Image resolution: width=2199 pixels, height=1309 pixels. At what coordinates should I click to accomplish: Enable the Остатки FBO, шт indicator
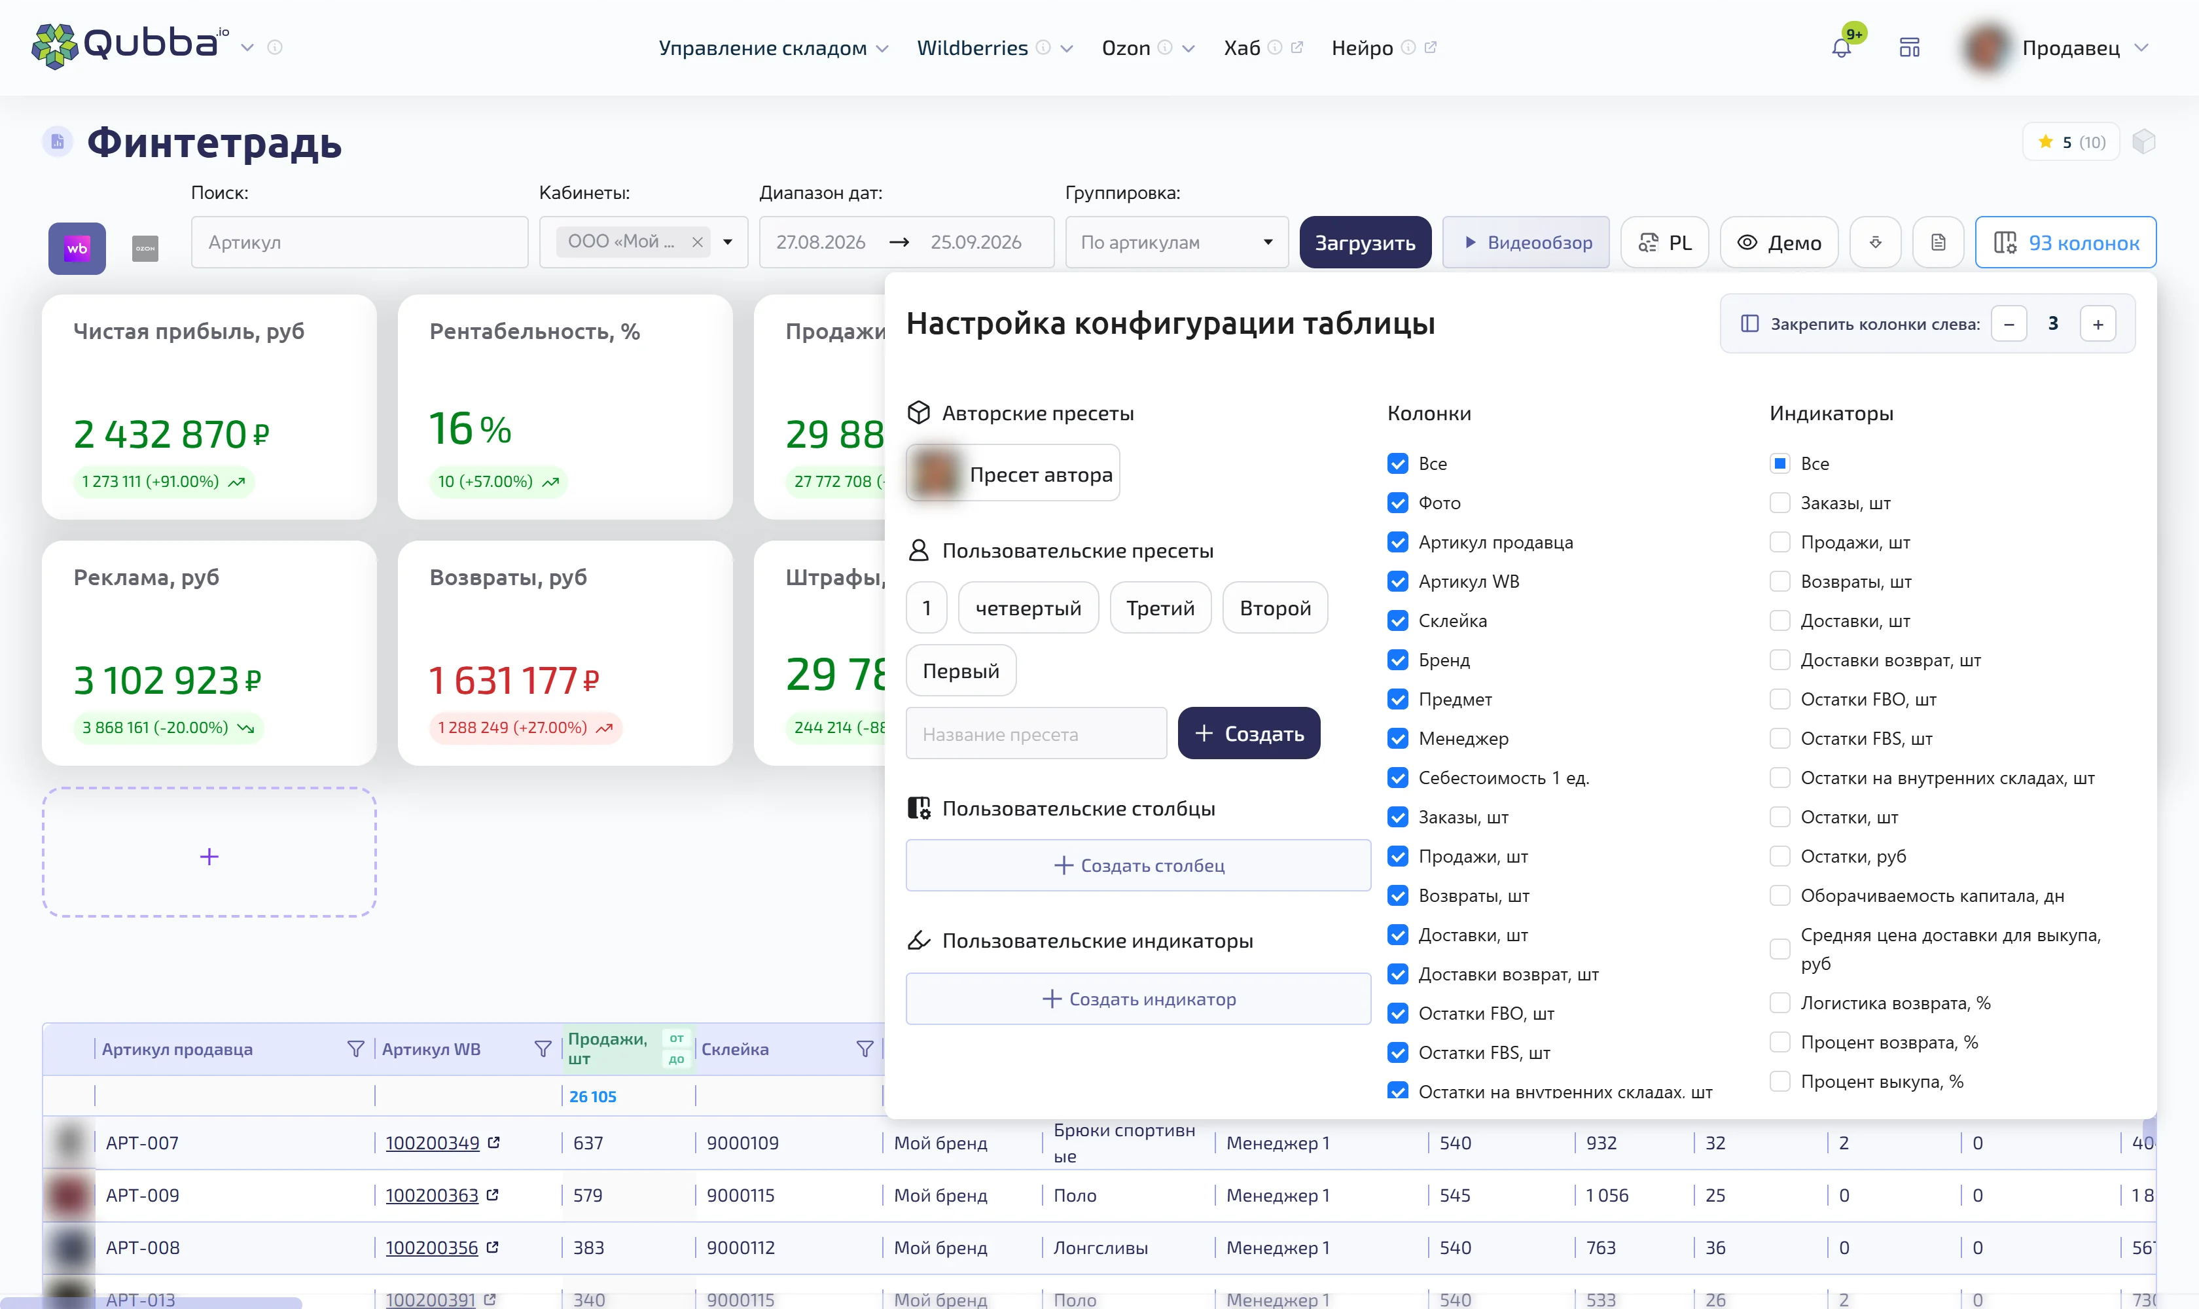click(x=1780, y=700)
